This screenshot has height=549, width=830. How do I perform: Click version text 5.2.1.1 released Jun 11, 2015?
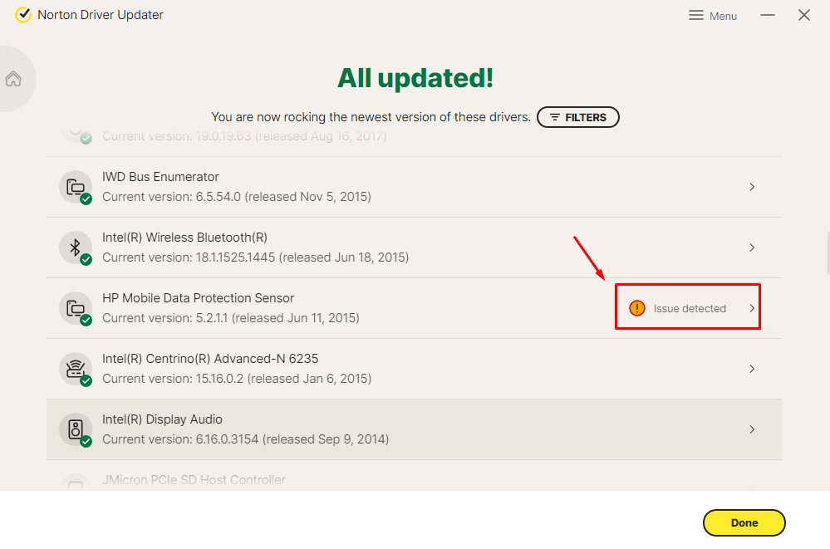(231, 318)
